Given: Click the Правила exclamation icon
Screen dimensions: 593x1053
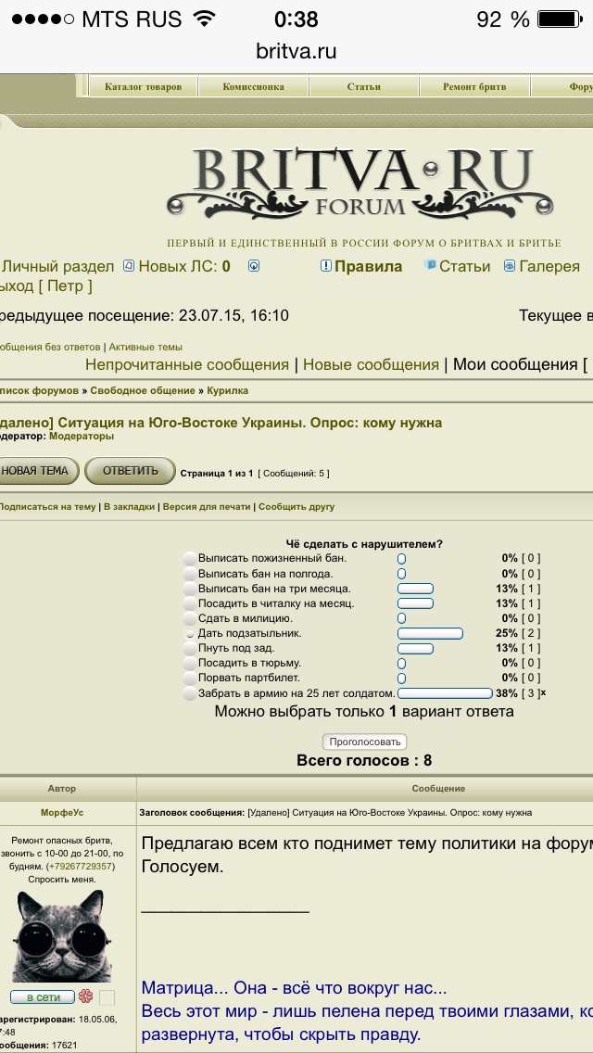Looking at the screenshot, I should (x=326, y=266).
